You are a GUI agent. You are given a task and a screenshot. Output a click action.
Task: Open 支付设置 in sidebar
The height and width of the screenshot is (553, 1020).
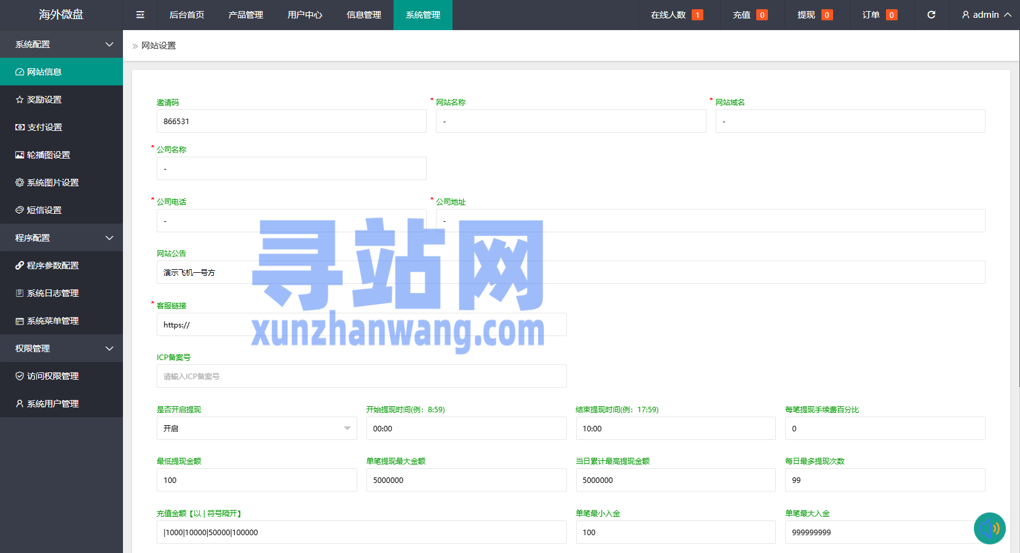[x=61, y=127]
